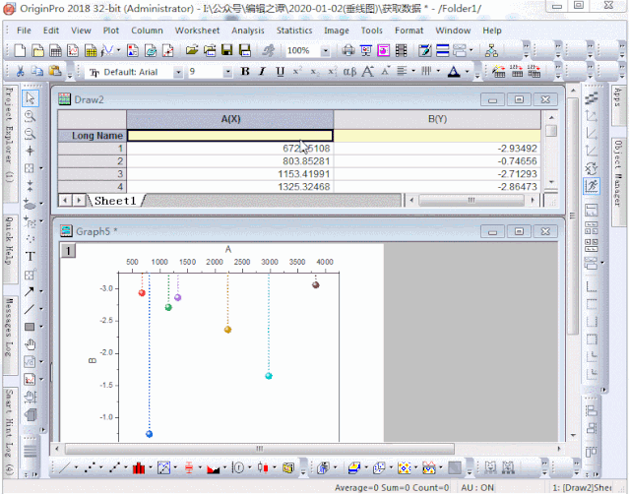The height and width of the screenshot is (494, 629).
Task: Open the Worksheet menu
Action: pyautogui.click(x=197, y=31)
